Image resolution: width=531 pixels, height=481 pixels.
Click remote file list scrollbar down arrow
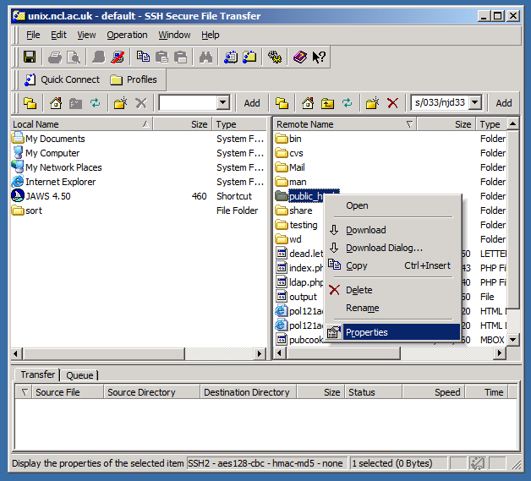click(x=512, y=340)
